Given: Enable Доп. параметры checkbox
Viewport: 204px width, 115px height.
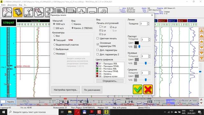Looking at the screenshot, I should tap(98, 50).
